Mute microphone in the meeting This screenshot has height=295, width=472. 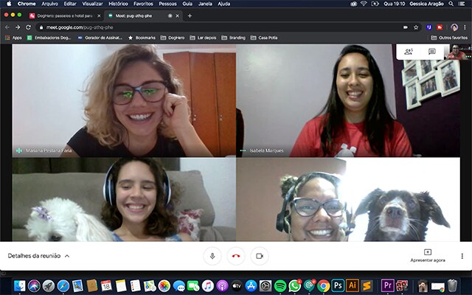click(x=212, y=256)
